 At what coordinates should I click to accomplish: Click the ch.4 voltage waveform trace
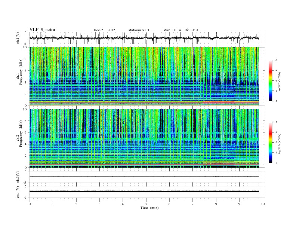pyautogui.click(x=144, y=192)
